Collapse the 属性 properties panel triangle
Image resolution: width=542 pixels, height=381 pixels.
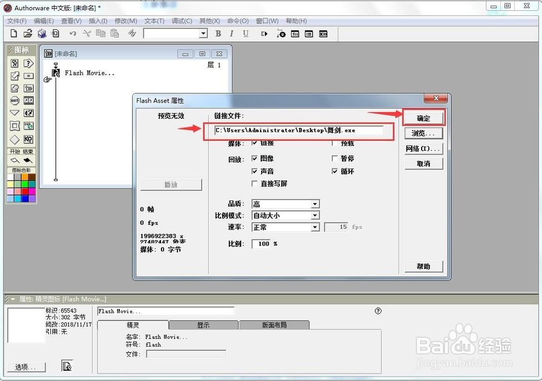13,299
